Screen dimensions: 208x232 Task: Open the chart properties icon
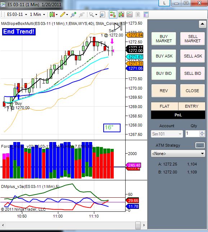[146, 14]
